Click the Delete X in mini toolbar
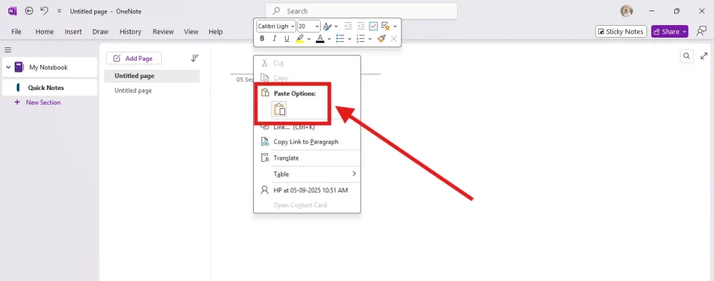The width and height of the screenshot is (714, 281). point(394,39)
